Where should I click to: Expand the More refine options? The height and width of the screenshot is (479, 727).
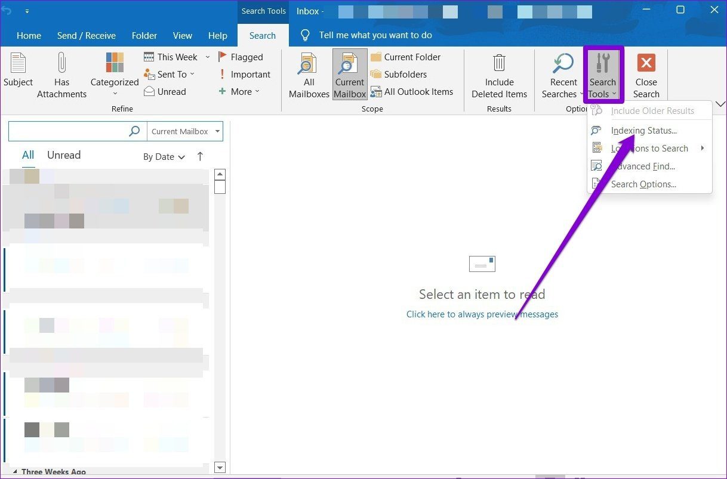coord(239,91)
